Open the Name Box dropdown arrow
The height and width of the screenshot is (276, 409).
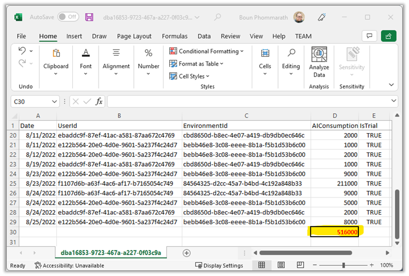54,102
